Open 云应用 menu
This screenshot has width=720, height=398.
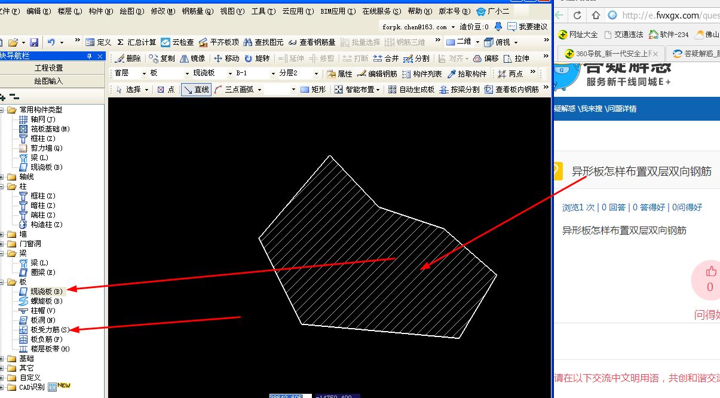click(x=298, y=11)
